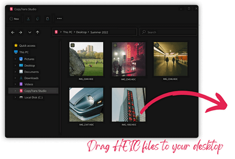Click the magnifier search icon
235x159 pixels.
pos(144,32)
